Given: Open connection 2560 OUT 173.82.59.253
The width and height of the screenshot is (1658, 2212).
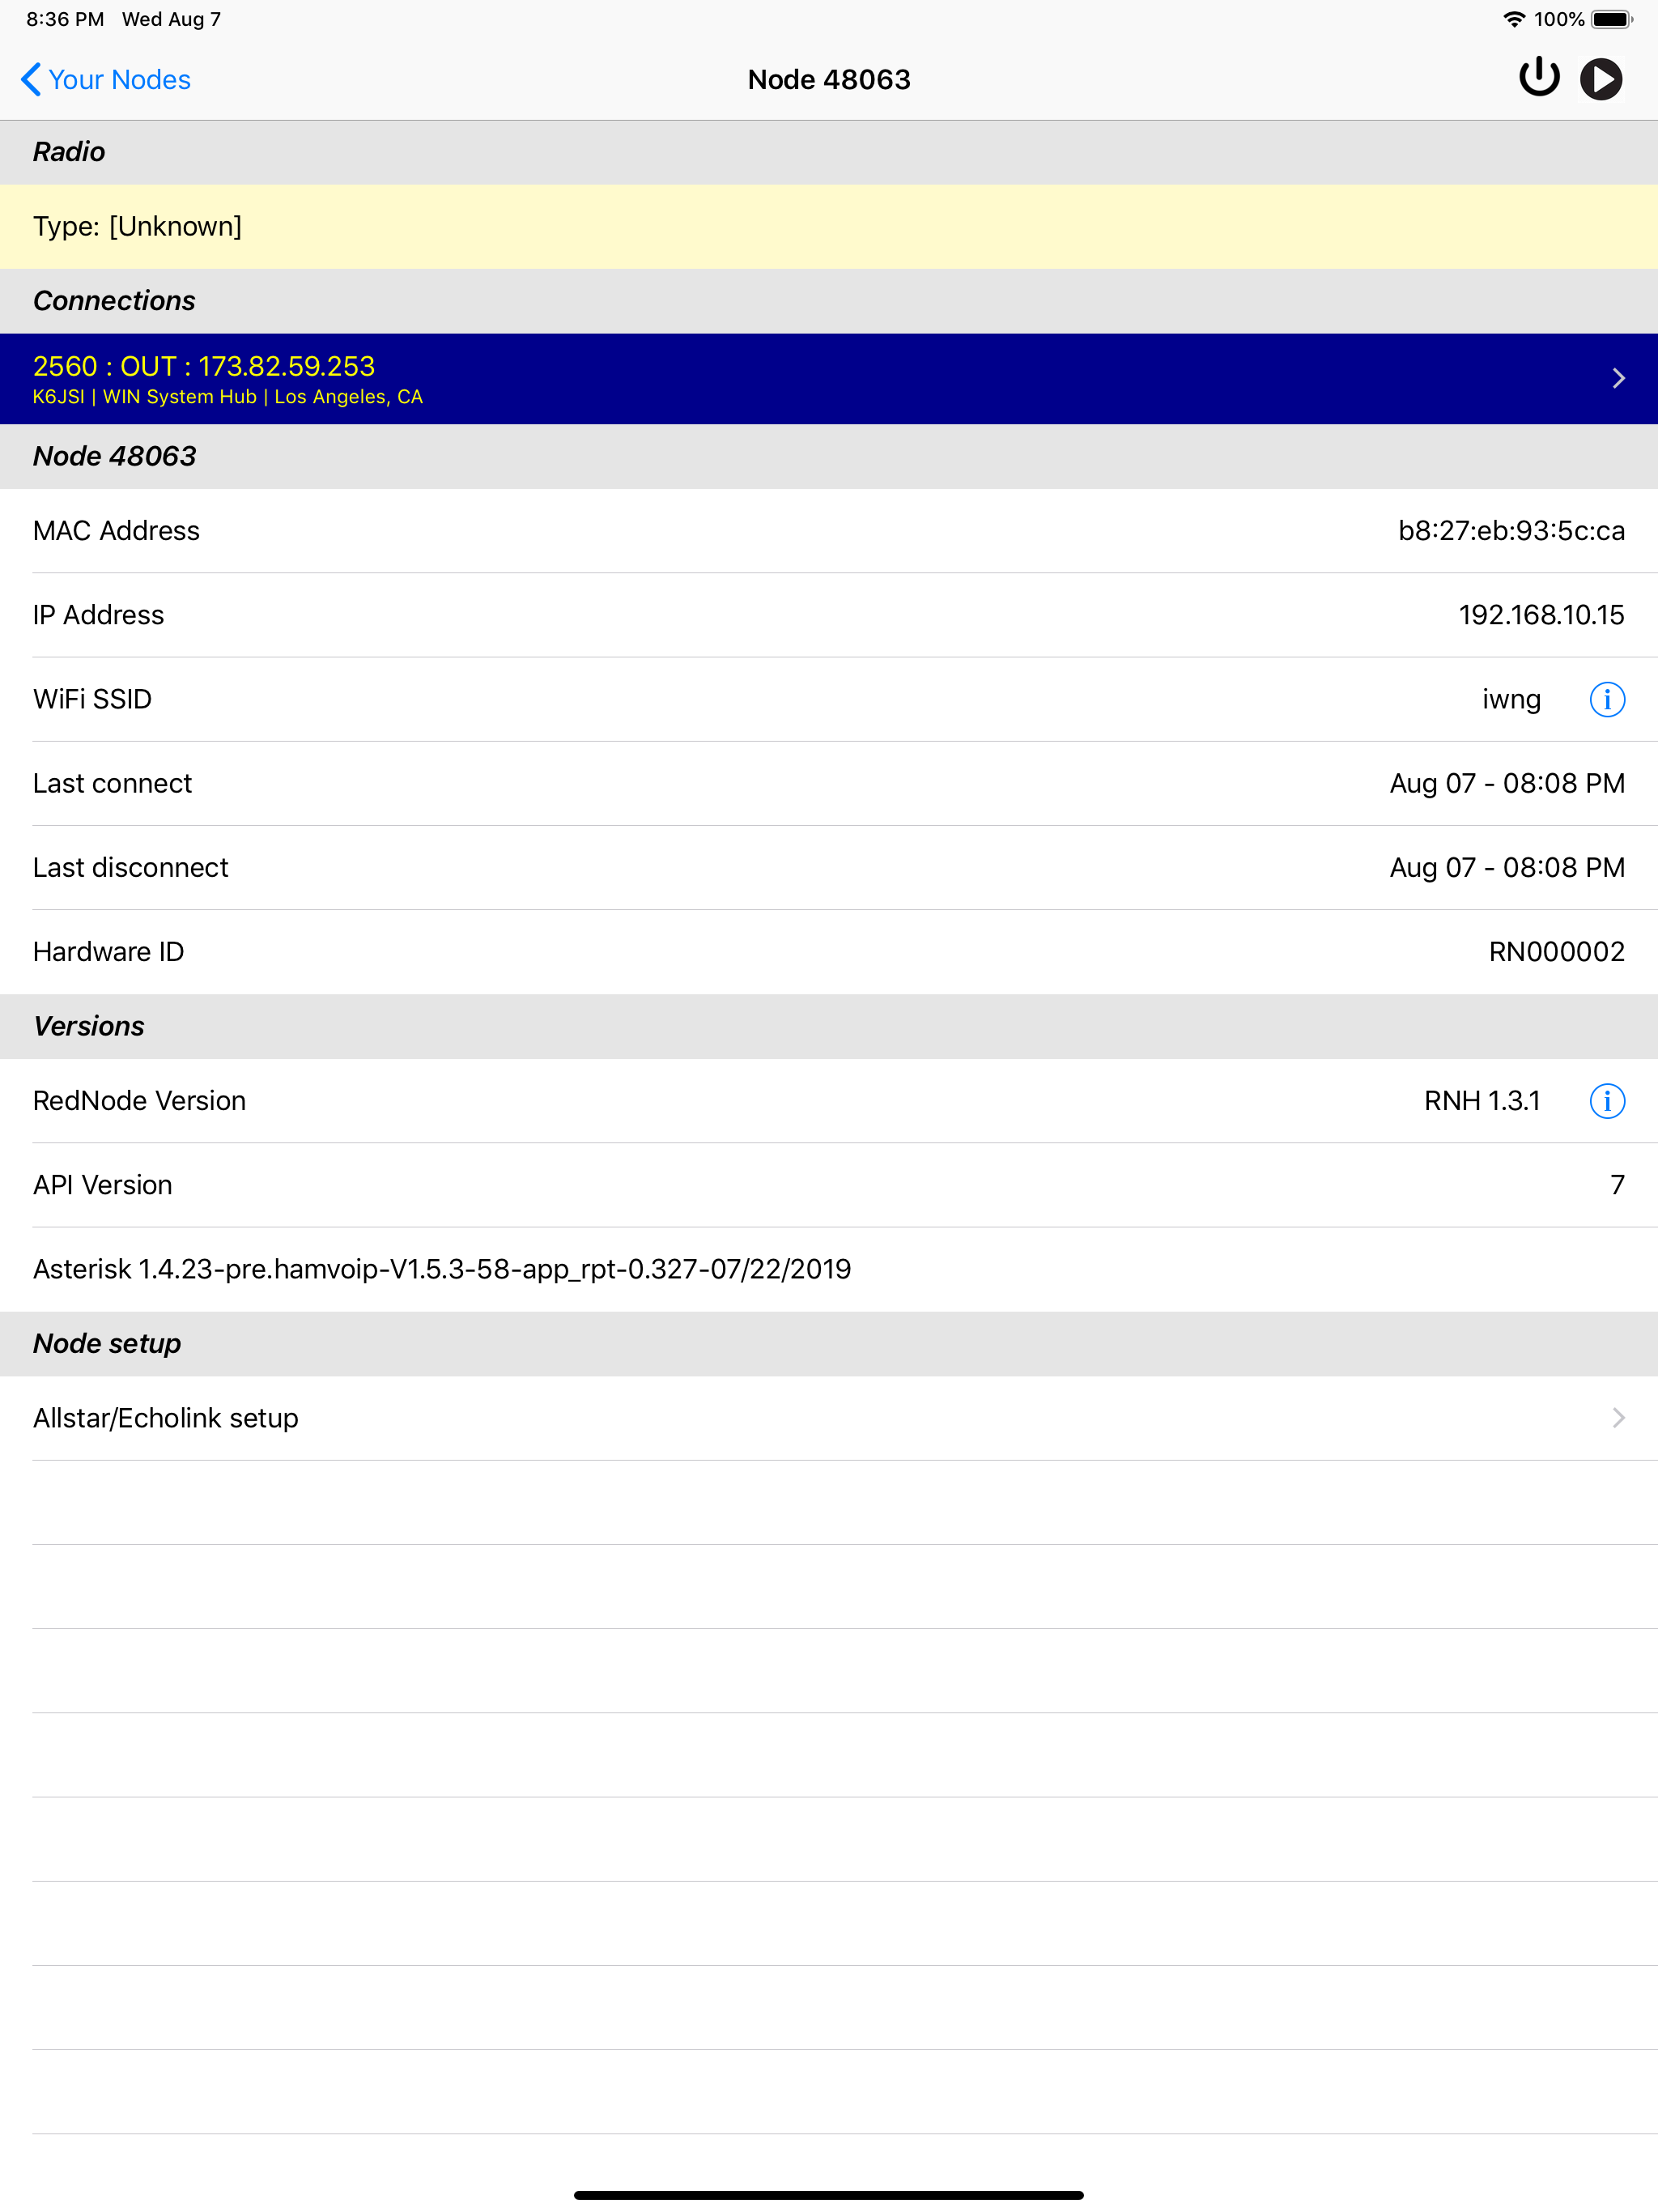Looking at the screenshot, I should coord(829,378).
